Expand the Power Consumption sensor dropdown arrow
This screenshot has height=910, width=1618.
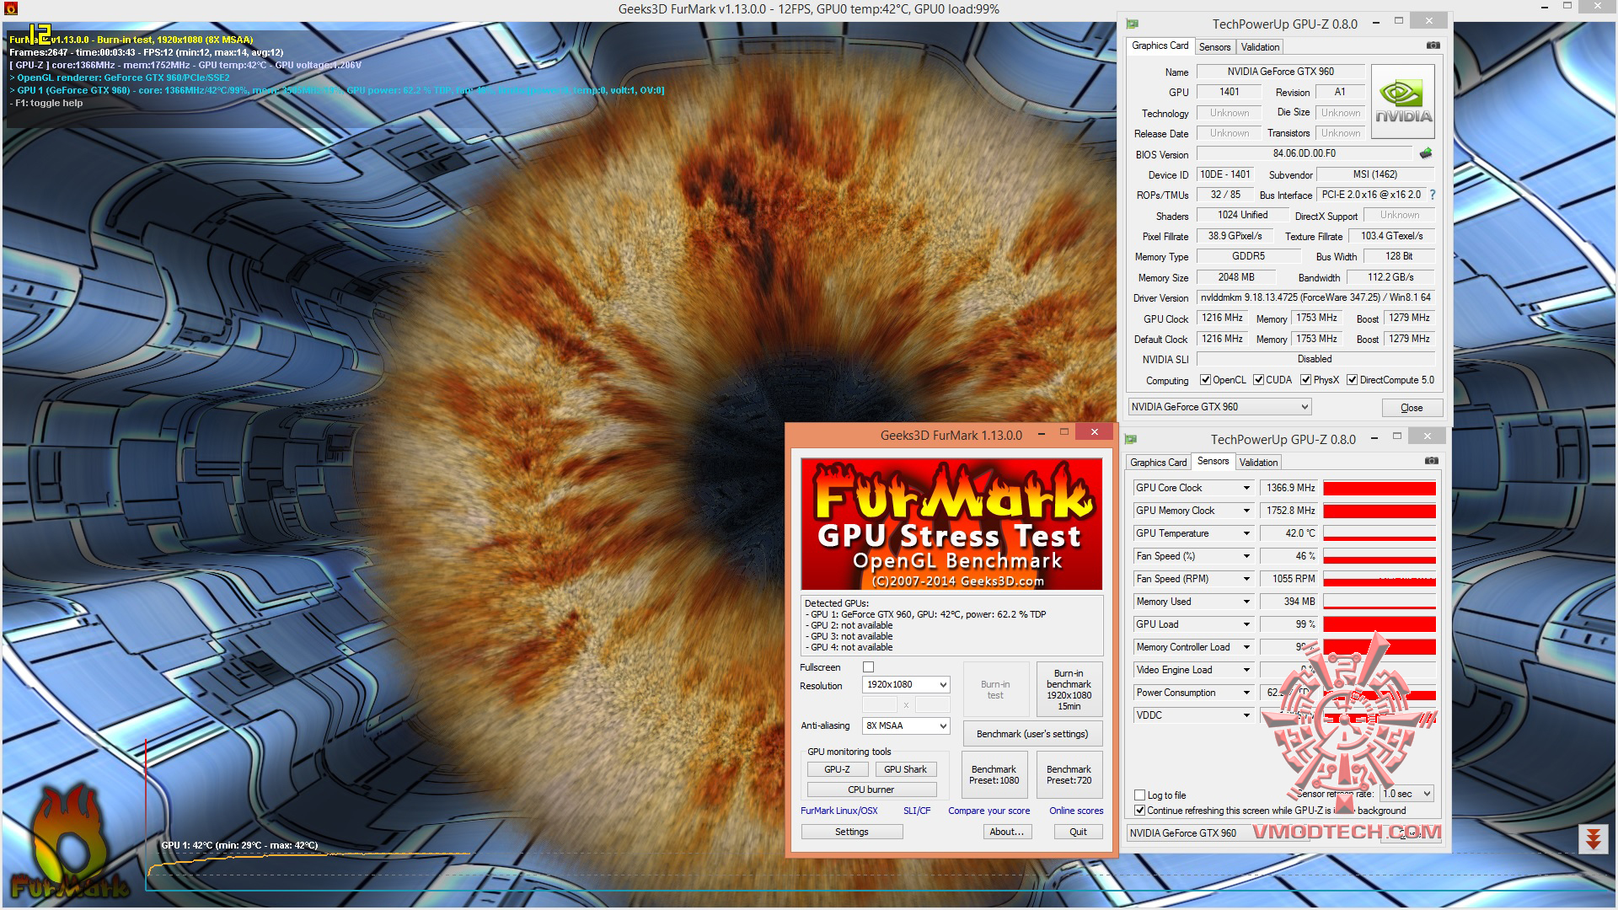pyautogui.click(x=1246, y=693)
